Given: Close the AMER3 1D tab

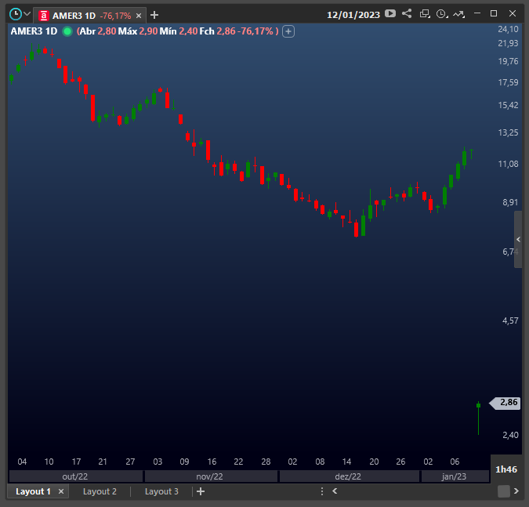Looking at the screenshot, I should [x=139, y=16].
